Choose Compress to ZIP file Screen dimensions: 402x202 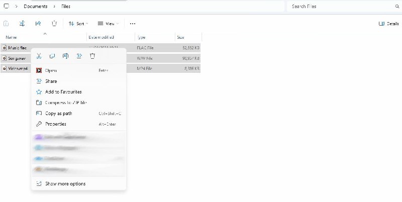(x=66, y=103)
